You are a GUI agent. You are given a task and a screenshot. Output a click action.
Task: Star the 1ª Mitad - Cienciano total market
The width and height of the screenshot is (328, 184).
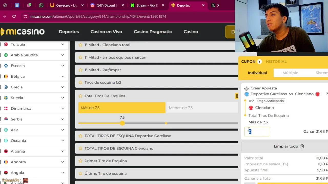tap(80, 45)
